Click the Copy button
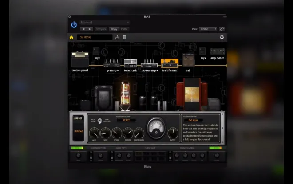 pos(114,29)
